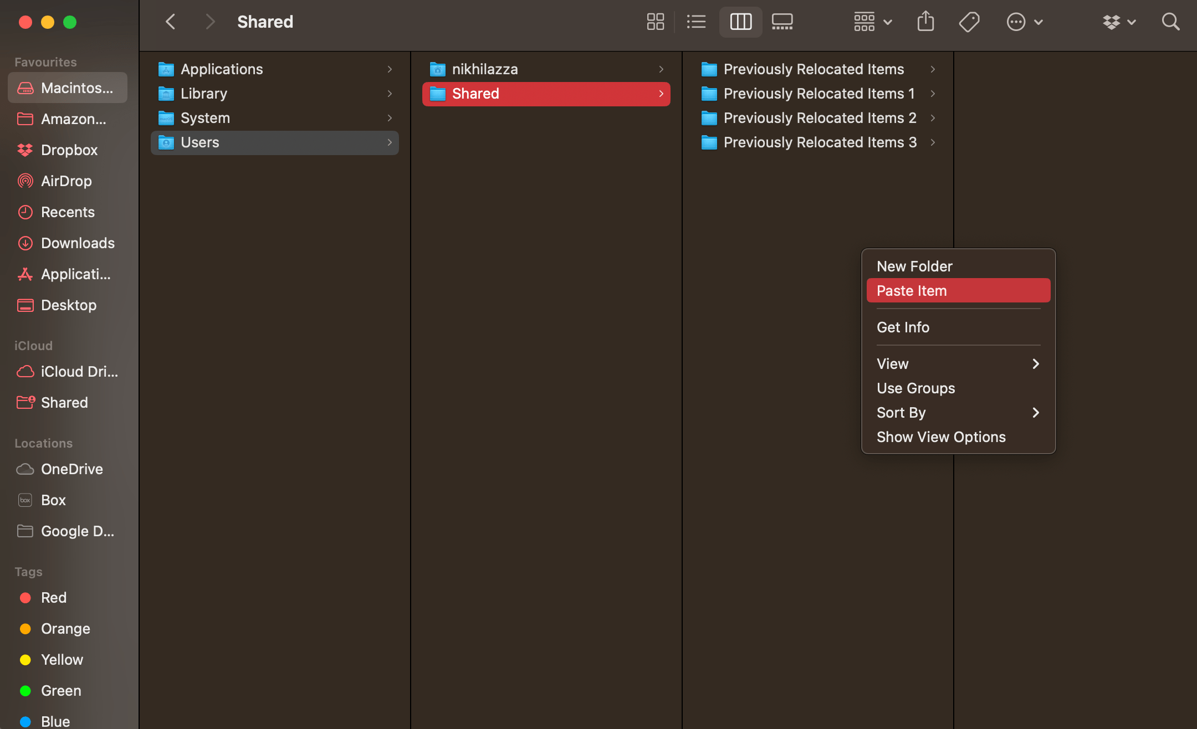Toggle Use Groups in context menu
Image resolution: width=1197 pixels, height=729 pixels.
(x=917, y=388)
